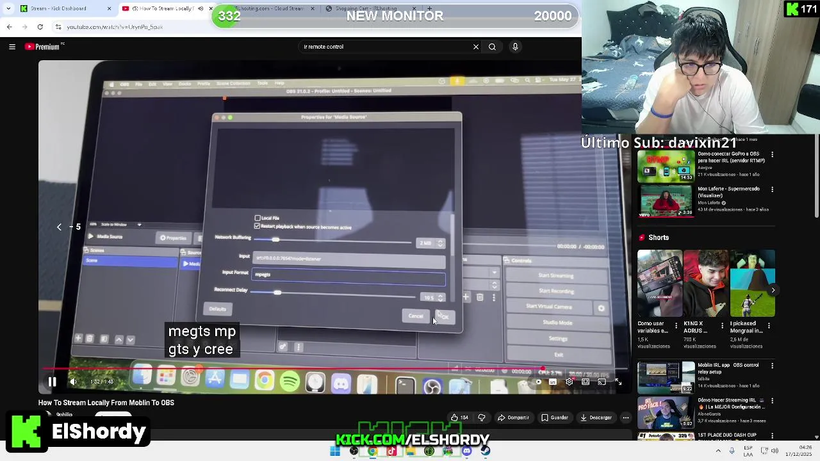Open File Explorer from the taskbar
Viewport: 820px width, 461px height.
tap(410, 451)
